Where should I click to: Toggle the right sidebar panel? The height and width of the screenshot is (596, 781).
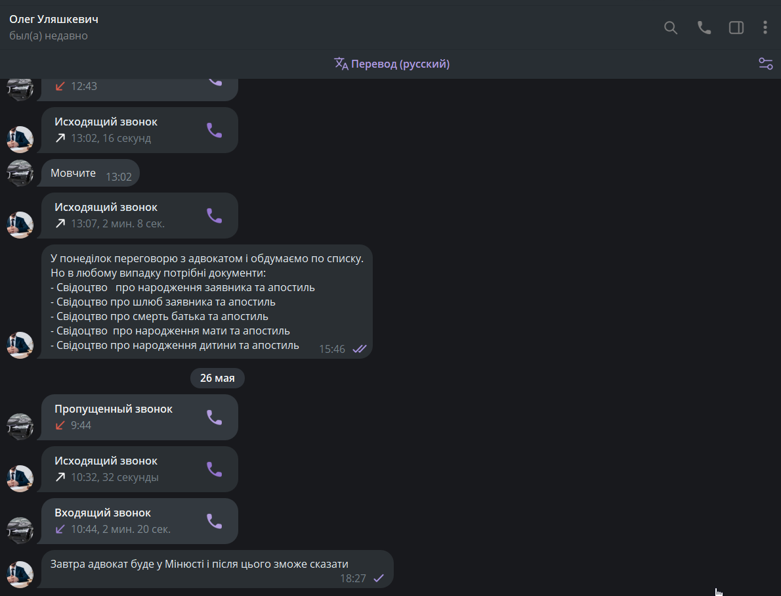pyautogui.click(x=736, y=28)
